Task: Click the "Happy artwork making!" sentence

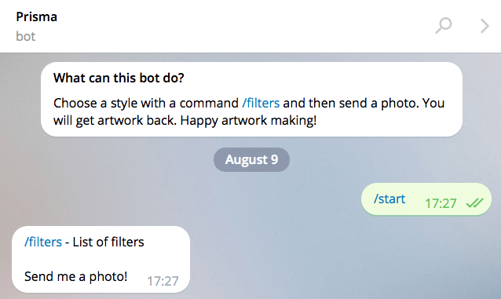Action: (x=248, y=120)
